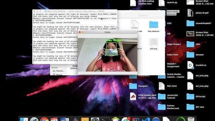The image size is (215, 121).
Task: Select the chandrikadeb7 folder on desktop
Action: (x=190, y=23)
